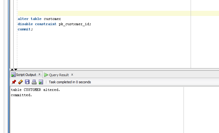Viewport: 219px width, 133px height.
Task: Click the 'committed.' output line
Action: 21,95
